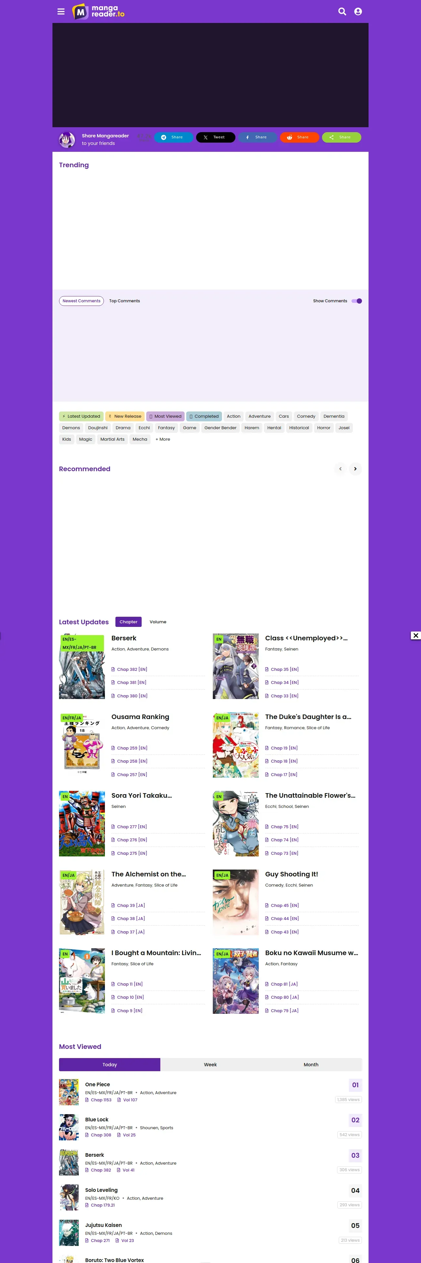Select the Action genre tag
The width and height of the screenshot is (421, 1263).
point(233,416)
